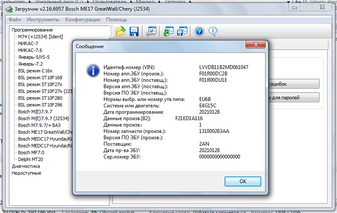The width and height of the screenshot is (337, 213).
Task: Click the 'Сер.номер ЭБУ:' label
Action: click(122, 157)
